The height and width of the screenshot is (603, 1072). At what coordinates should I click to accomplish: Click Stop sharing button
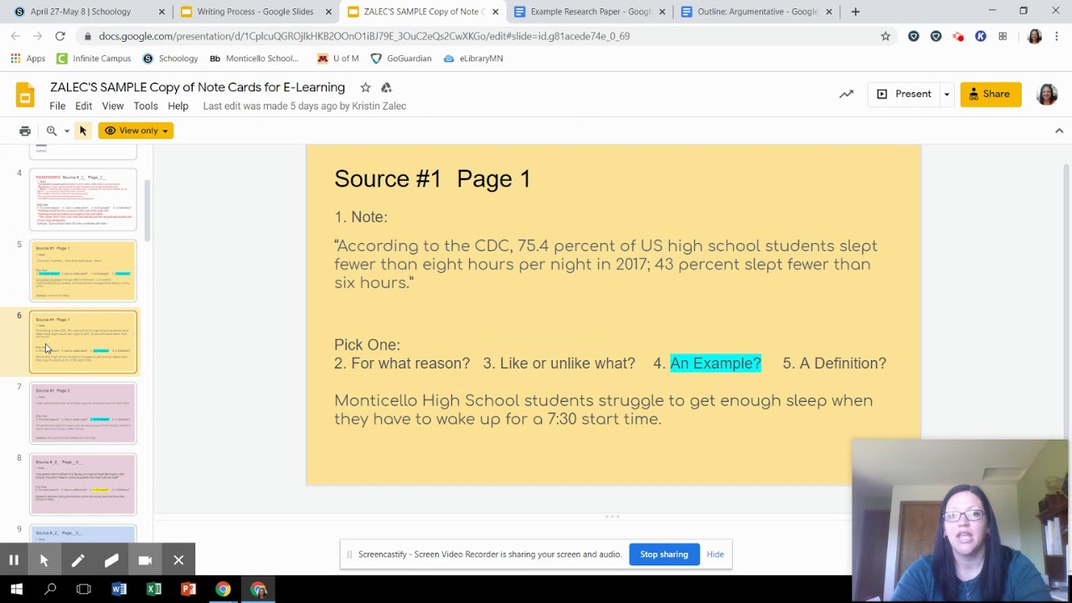click(664, 554)
